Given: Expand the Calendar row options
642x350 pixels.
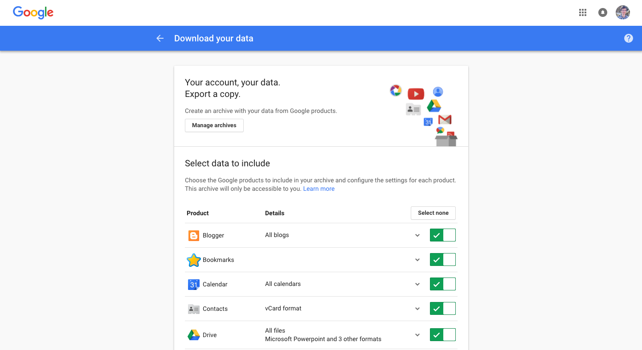Looking at the screenshot, I should pyautogui.click(x=417, y=284).
